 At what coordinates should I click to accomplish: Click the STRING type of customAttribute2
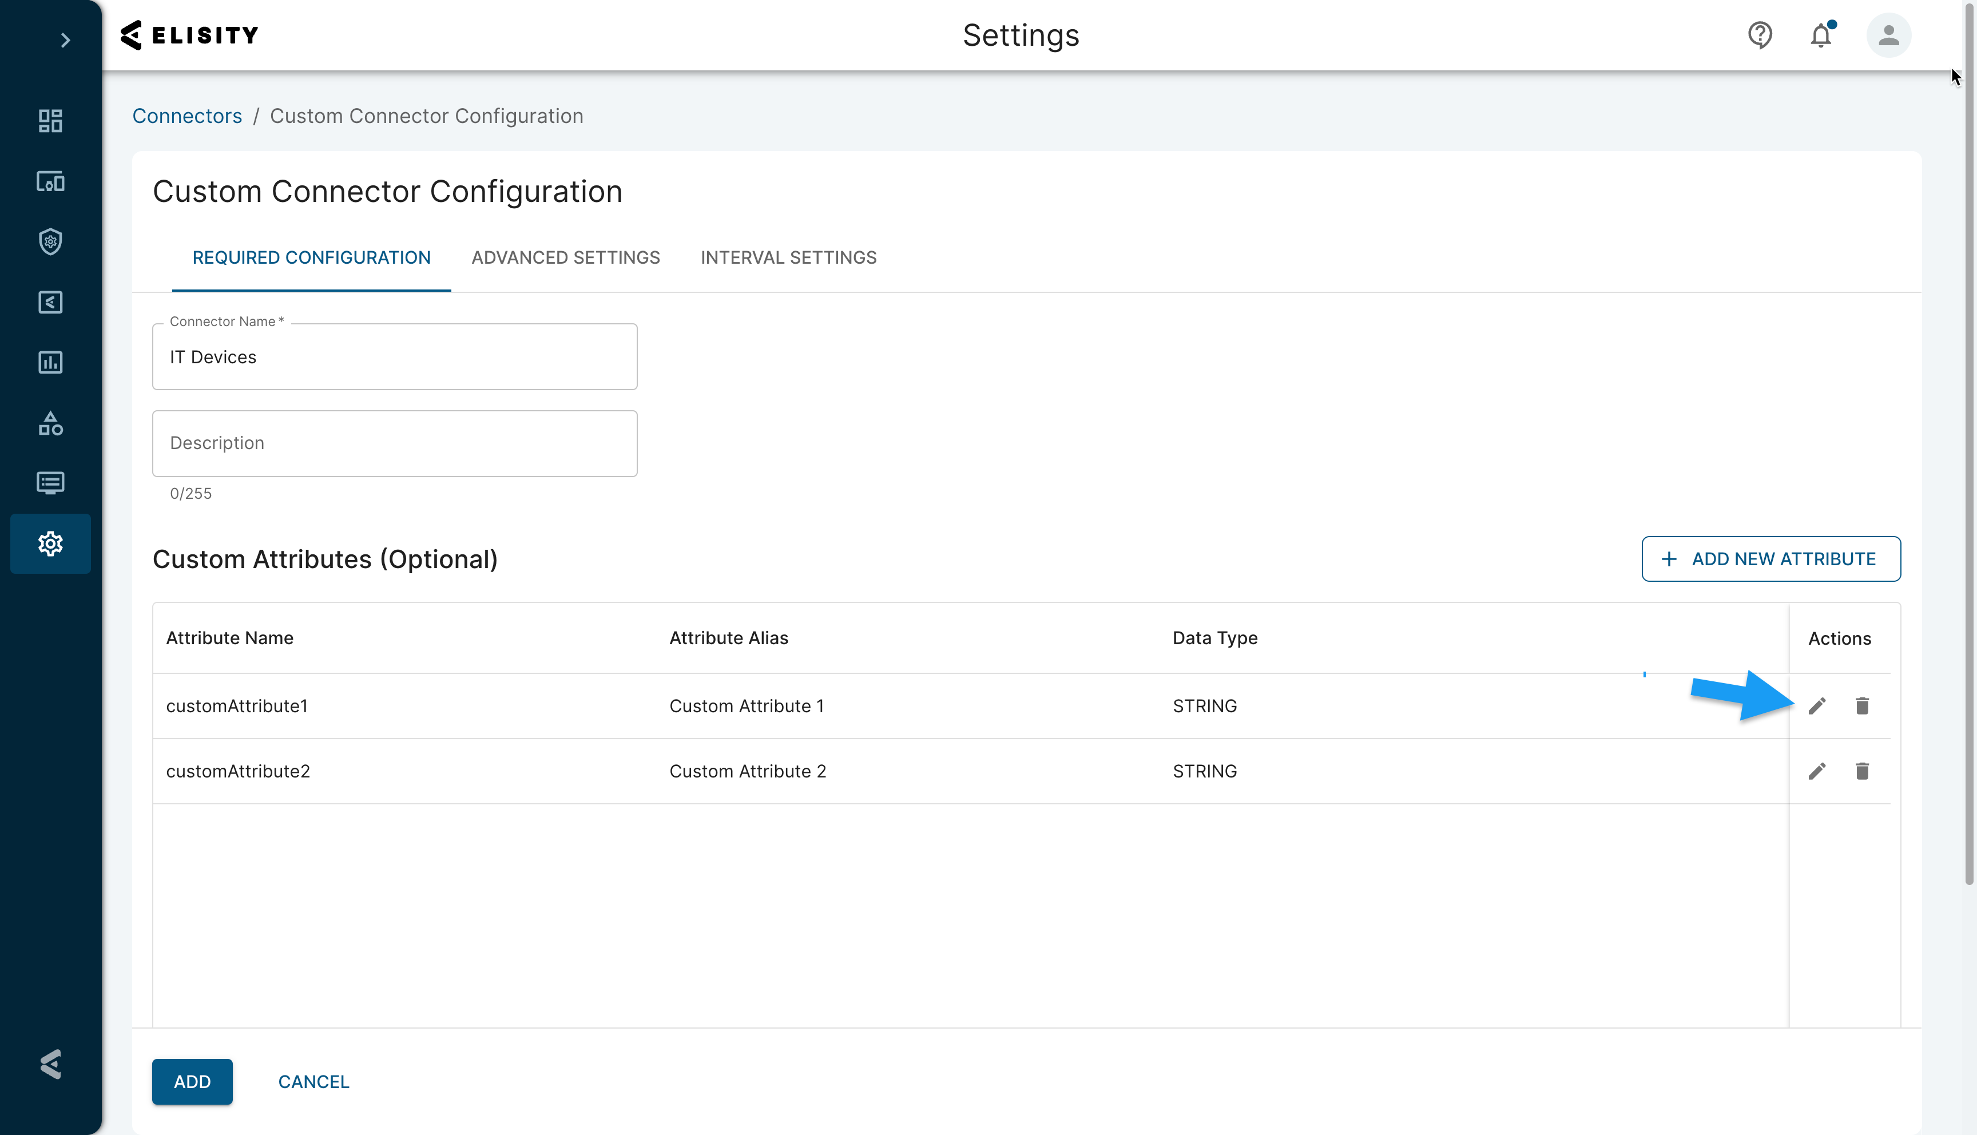(x=1205, y=771)
